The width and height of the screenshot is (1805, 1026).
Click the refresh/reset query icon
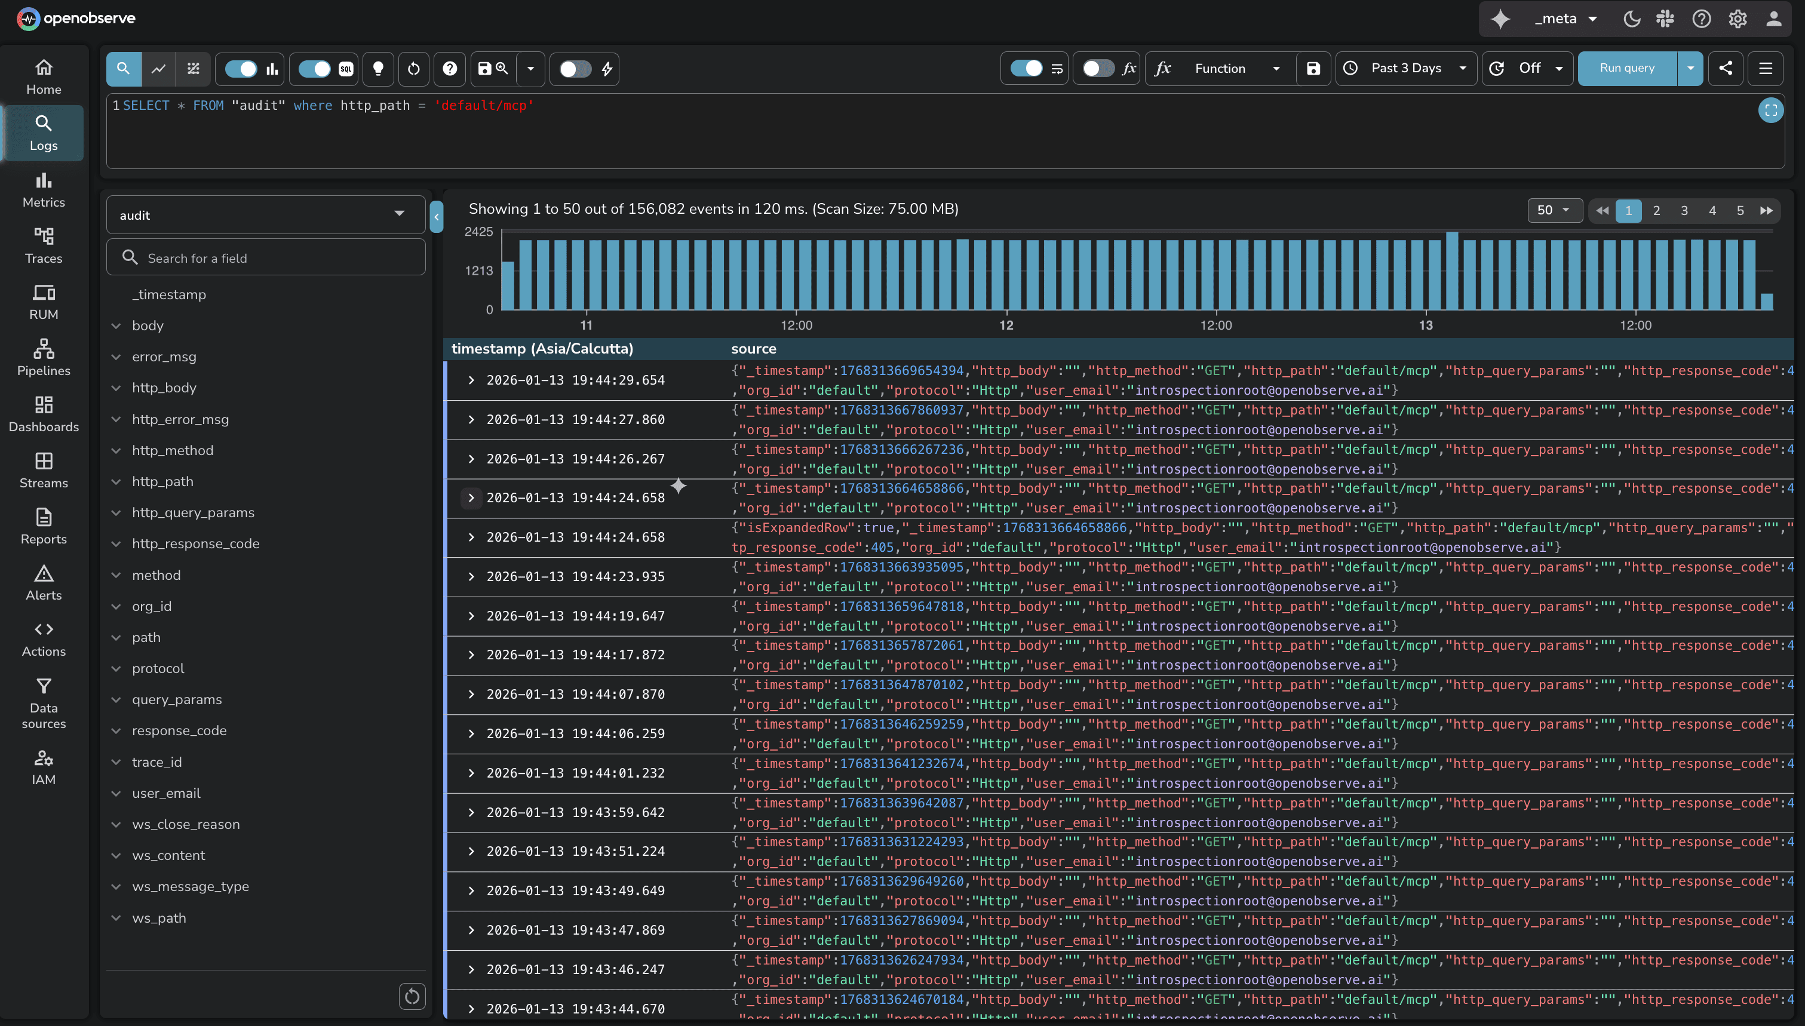[x=413, y=68]
